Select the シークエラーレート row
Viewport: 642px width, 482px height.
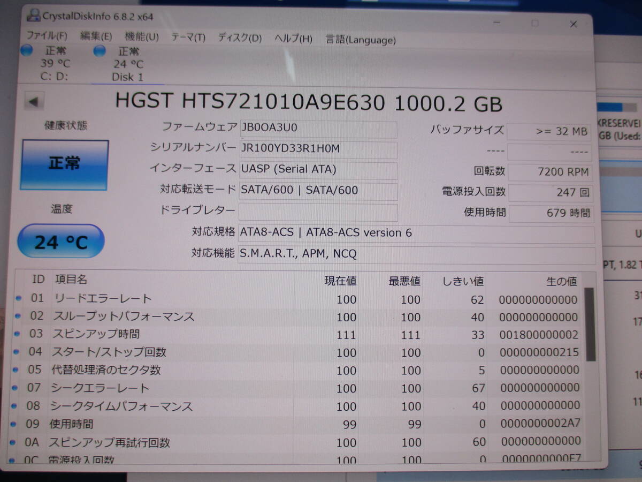coord(297,388)
